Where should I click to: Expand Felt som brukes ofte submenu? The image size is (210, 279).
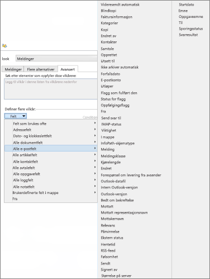click(51, 124)
